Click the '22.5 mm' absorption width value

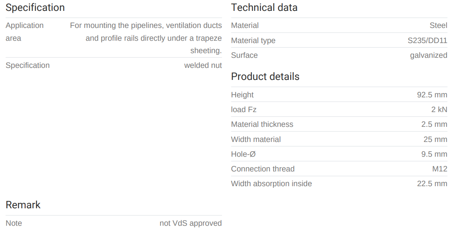[432, 184]
